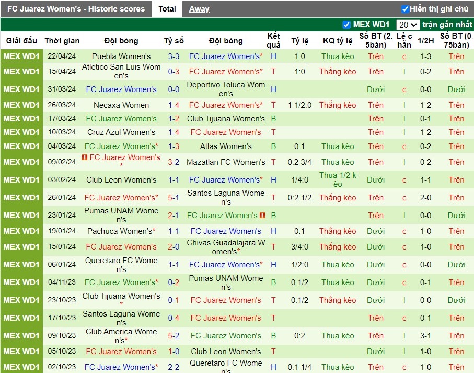Screen dimensions: 474x373
Task: Uncheck the MEX WD1 league filter checkbox
Action: pyautogui.click(x=346, y=25)
